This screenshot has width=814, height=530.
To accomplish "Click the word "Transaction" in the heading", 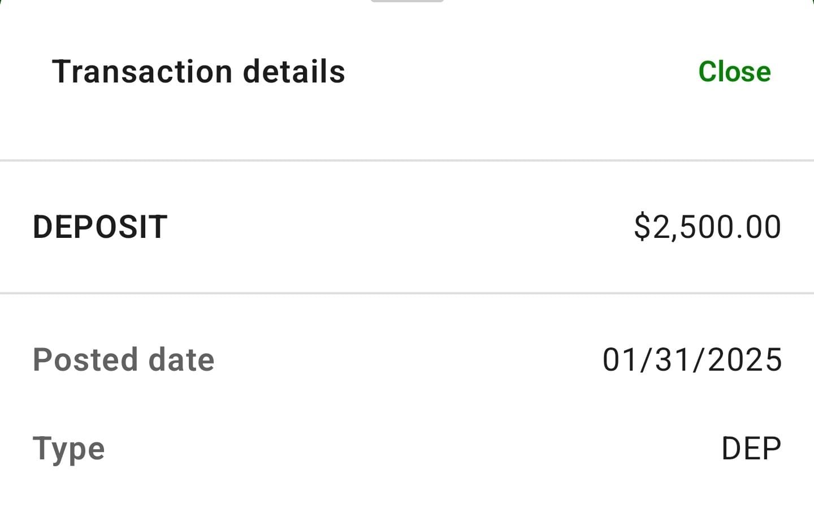I will click(142, 72).
